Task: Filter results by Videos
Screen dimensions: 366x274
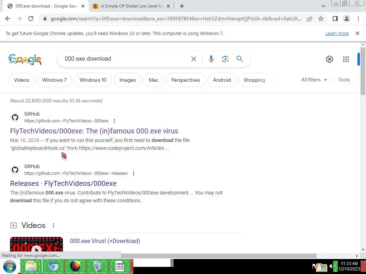Action: tap(21, 80)
